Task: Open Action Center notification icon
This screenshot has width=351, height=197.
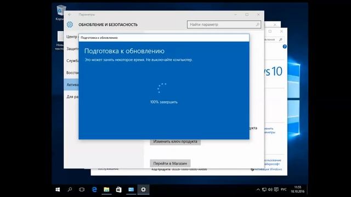Action: [276, 190]
